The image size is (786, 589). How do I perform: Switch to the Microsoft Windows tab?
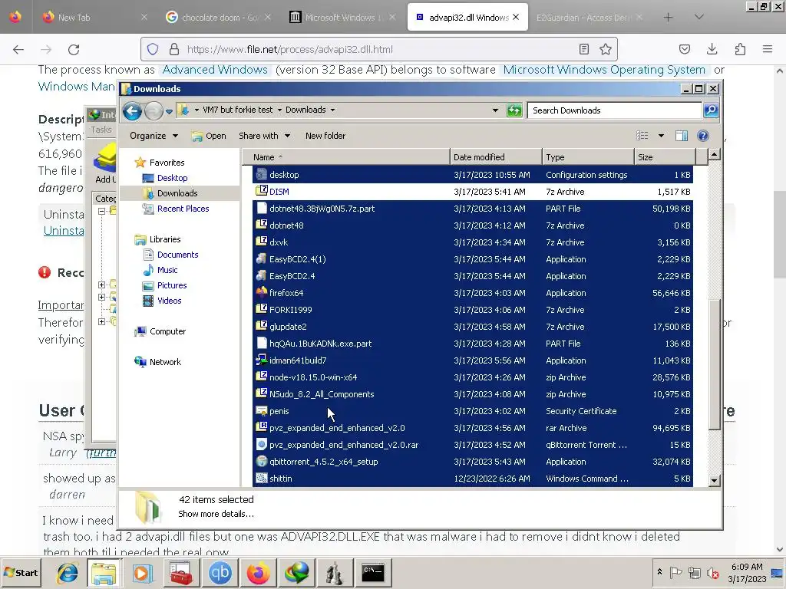[x=342, y=18]
